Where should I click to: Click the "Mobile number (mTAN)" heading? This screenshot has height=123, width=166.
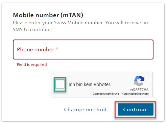click(48, 15)
